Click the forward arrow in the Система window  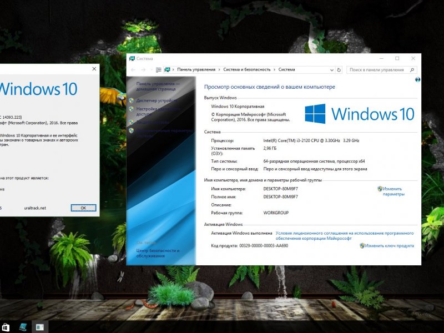point(143,70)
